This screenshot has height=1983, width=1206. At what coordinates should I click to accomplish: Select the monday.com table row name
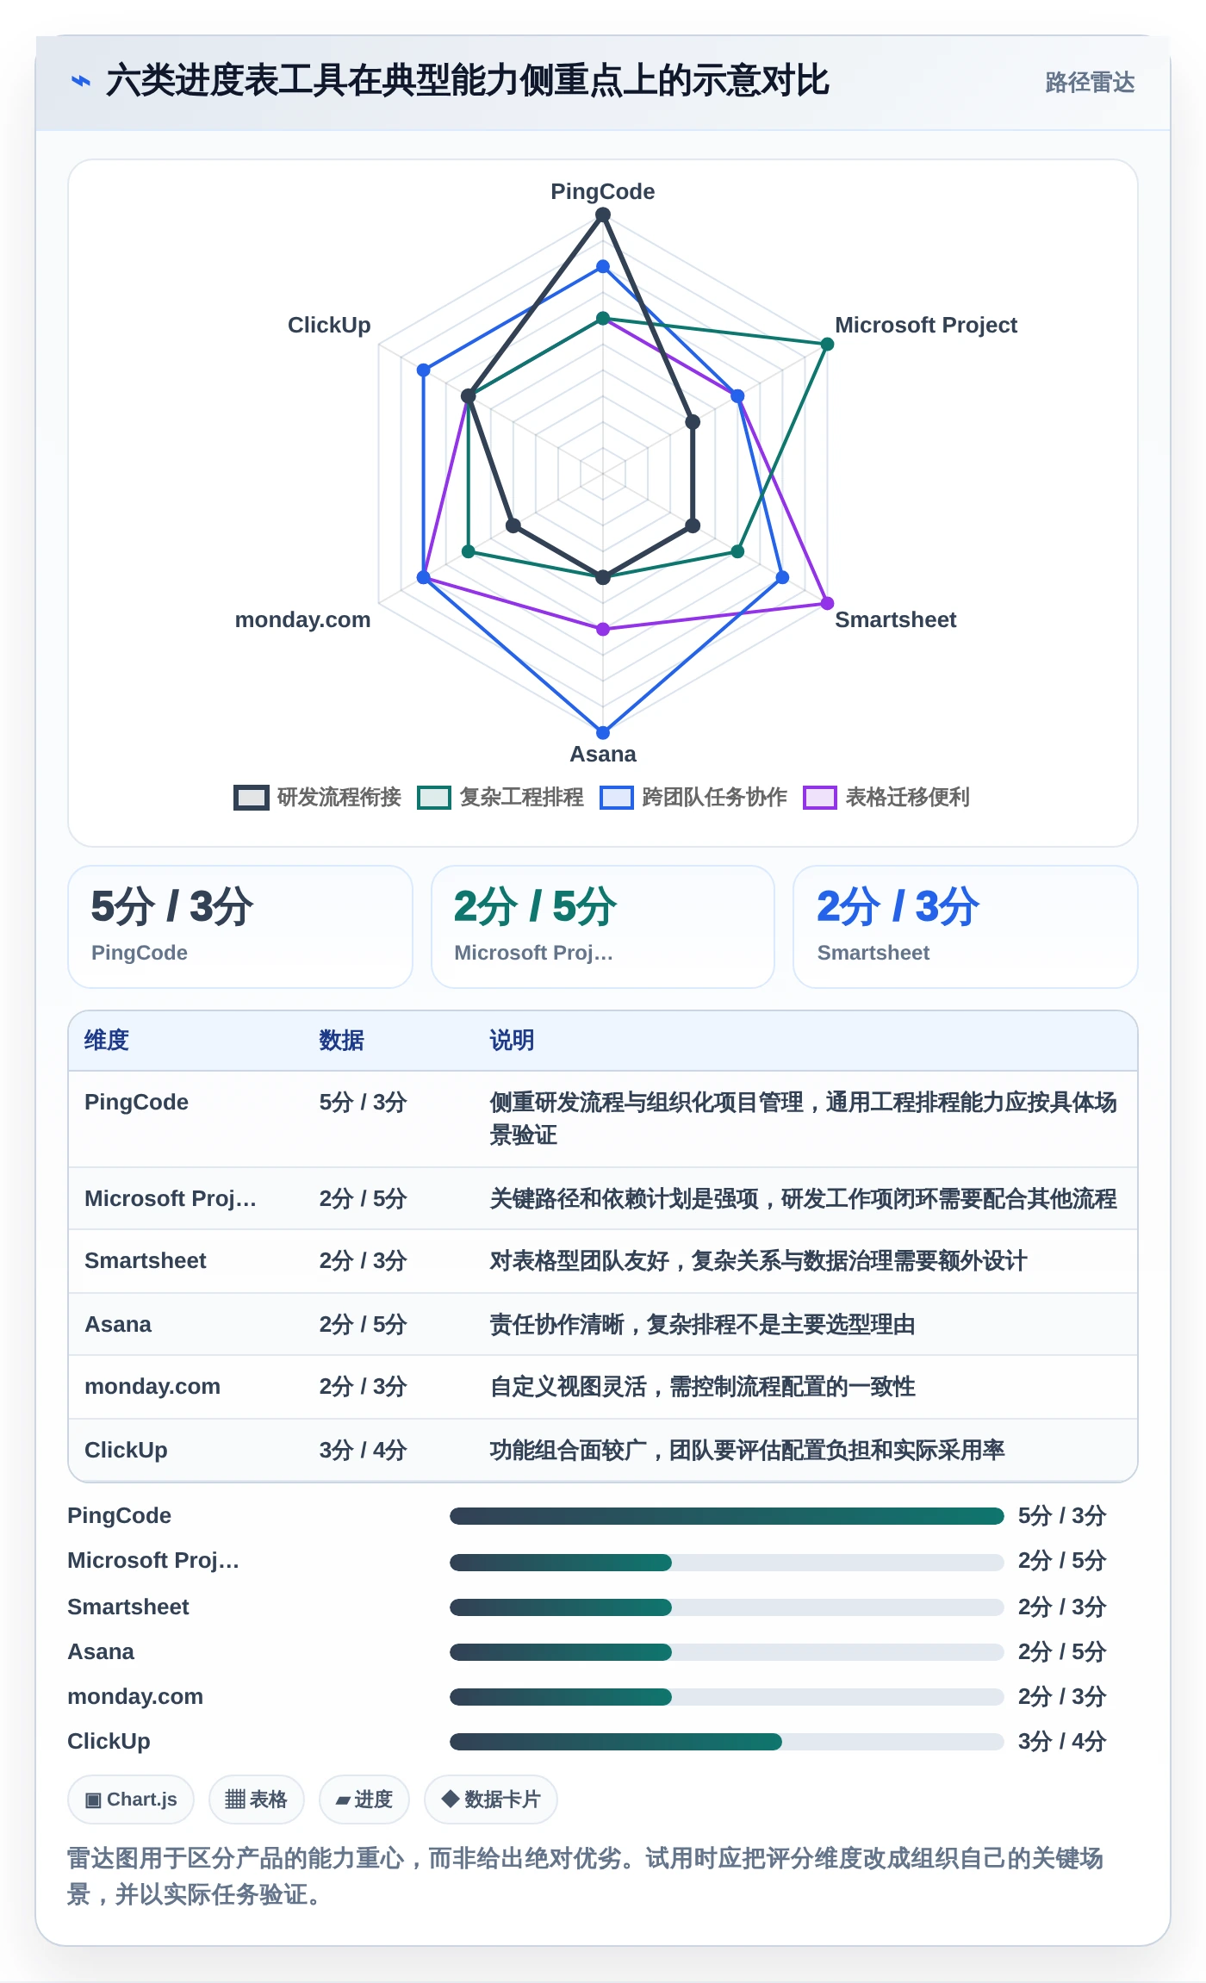152,1387
